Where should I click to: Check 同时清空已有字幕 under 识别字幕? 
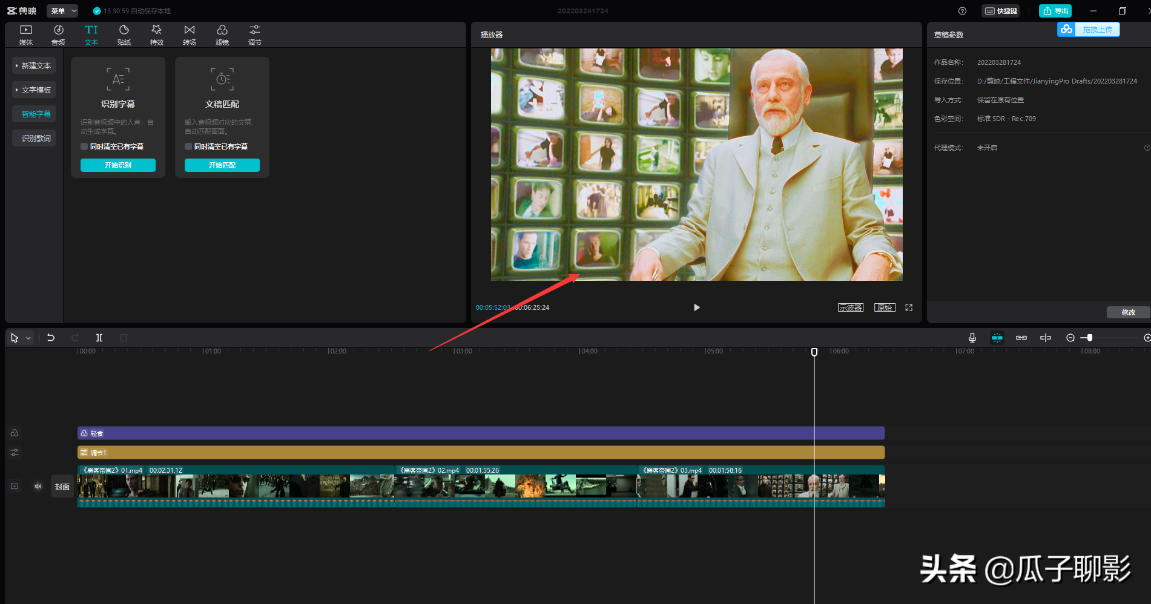click(x=84, y=146)
